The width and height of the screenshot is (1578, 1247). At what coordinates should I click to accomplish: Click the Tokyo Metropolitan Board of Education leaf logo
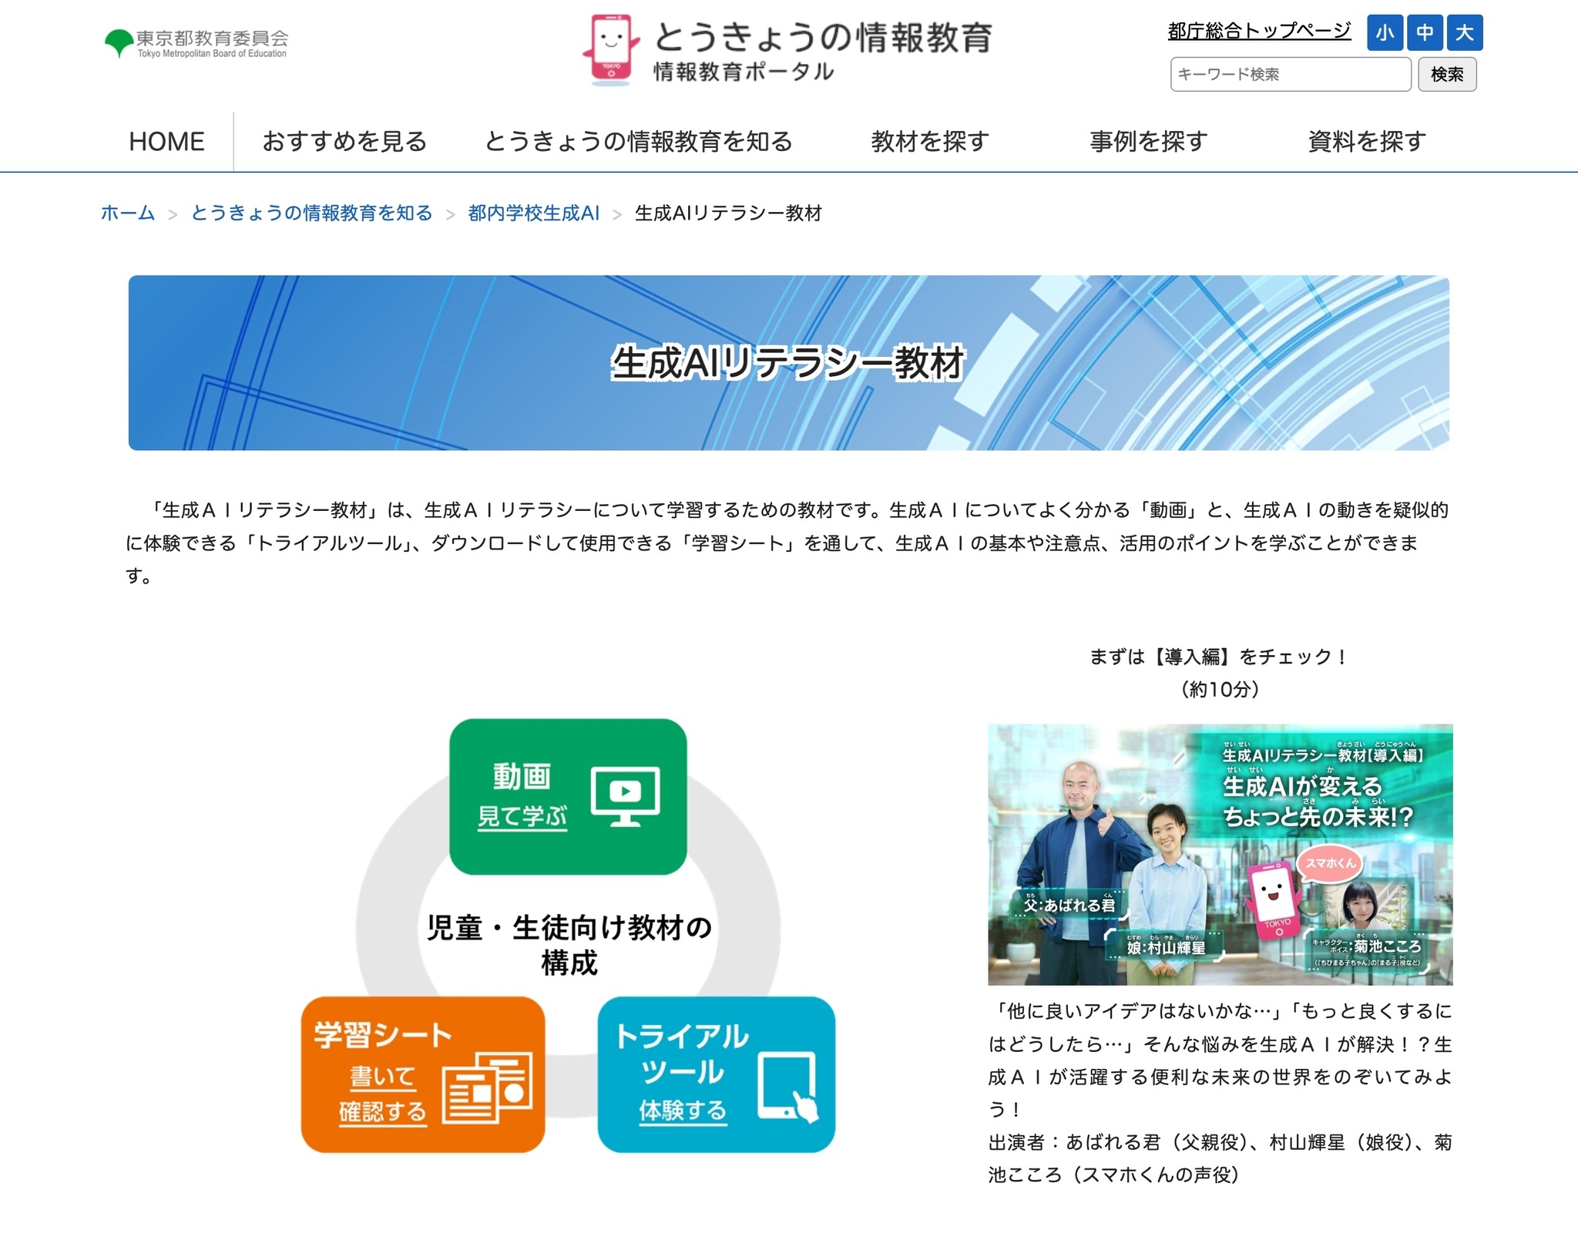(x=119, y=40)
